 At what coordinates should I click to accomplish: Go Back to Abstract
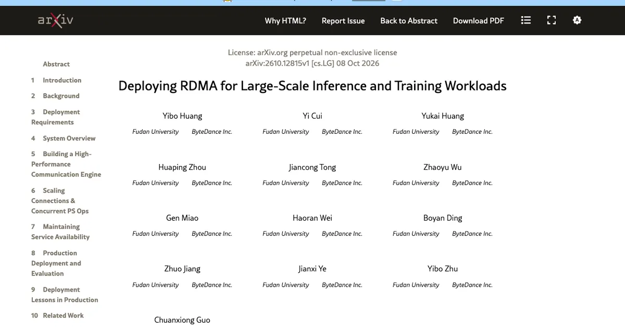click(409, 21)
